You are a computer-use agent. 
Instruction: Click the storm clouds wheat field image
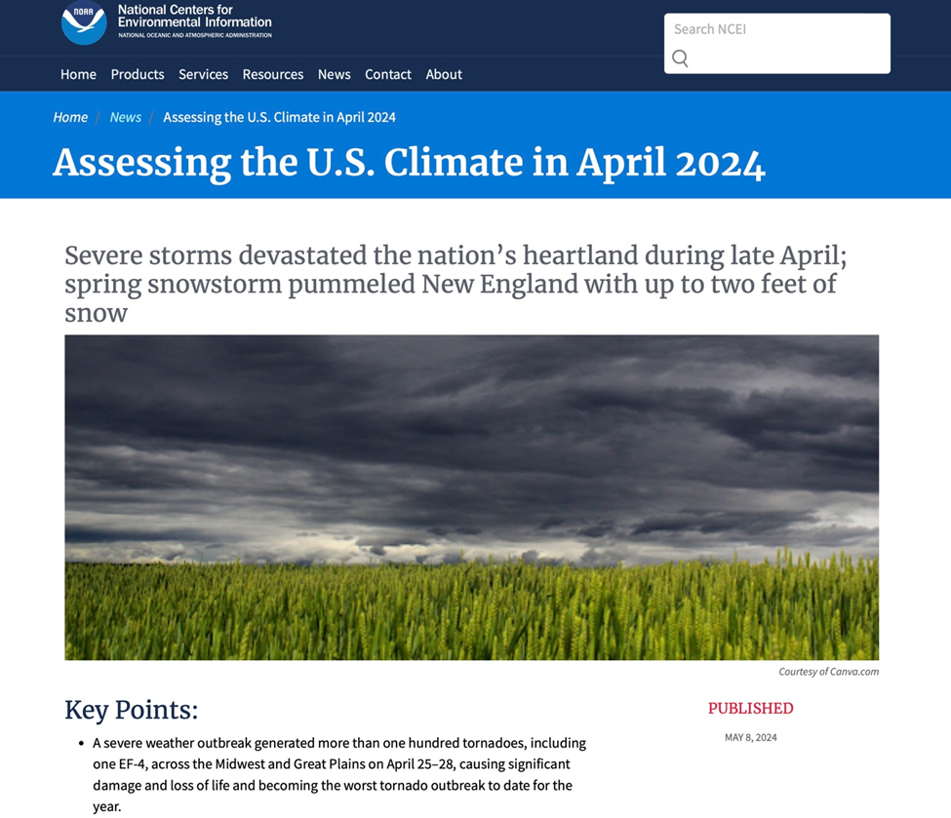(x=471, y=497)
